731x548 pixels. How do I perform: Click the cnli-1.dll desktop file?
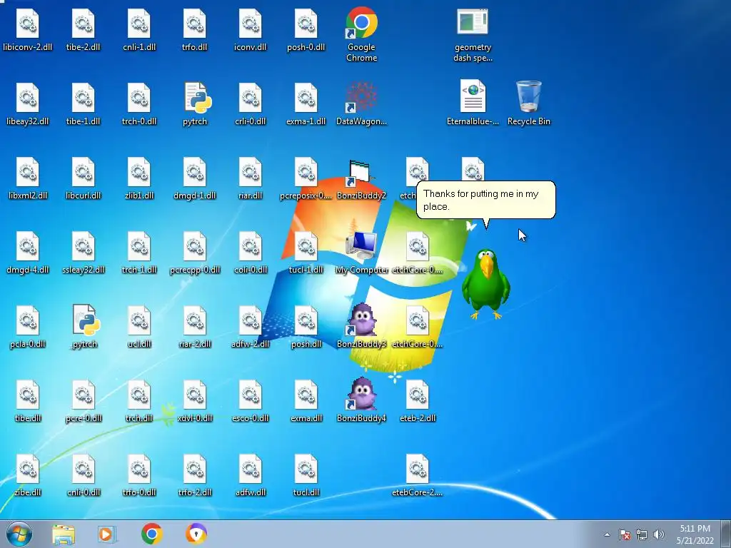click(x=139, y=30)
